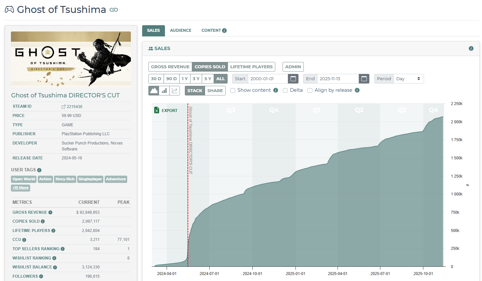Viewport: 482px width, 281px height.
Task: Click the peak CCU value 77,101
Action: [x=123, y=240]
